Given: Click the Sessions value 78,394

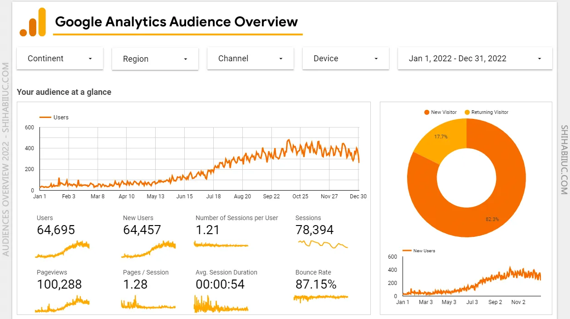Looking at the screenshot, I should [x=314, y=230].
